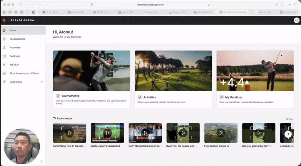Play the Inside Japan's Unmanned video
Image resolution: width=301 pixels, height=166 pixels.
tap(108, 133)
